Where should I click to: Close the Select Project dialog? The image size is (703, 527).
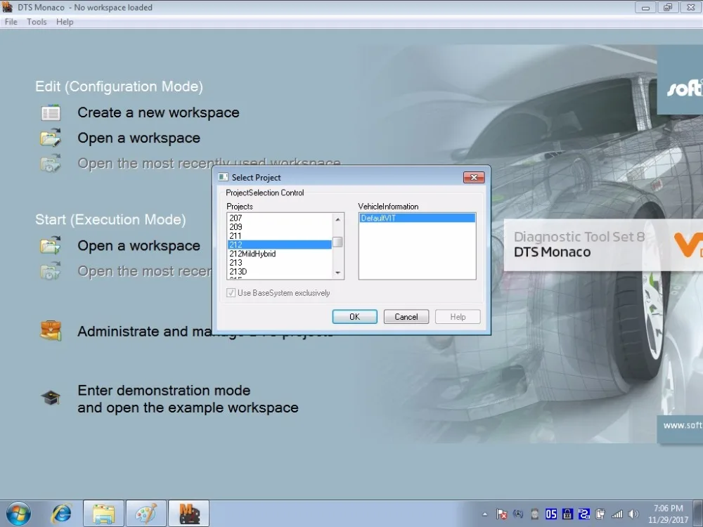[x=474, y=178]
